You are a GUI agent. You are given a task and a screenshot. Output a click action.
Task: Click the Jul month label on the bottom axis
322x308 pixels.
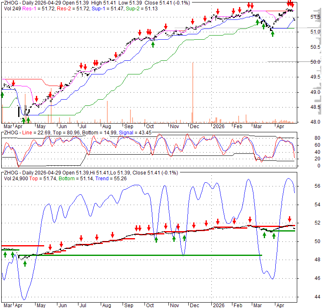click(84, 306)
